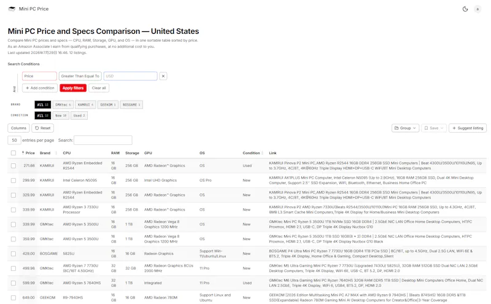Expand the Group dropdown
This screenshot has width=491, height=304.
click(x=405, y=128)
